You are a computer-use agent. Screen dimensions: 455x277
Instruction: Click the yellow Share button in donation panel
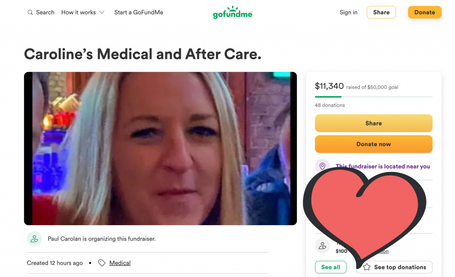tap(374, 123)
